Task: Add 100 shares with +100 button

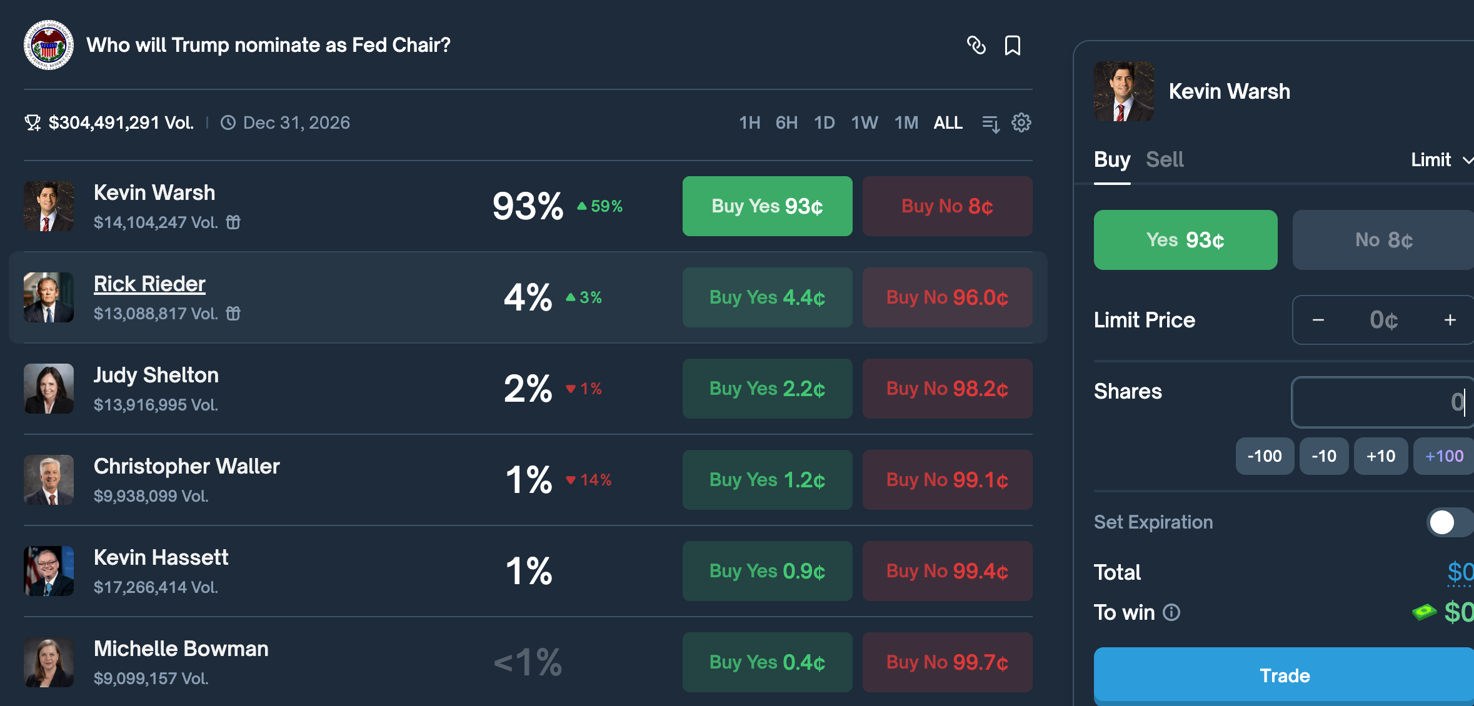Action: 1444,456
